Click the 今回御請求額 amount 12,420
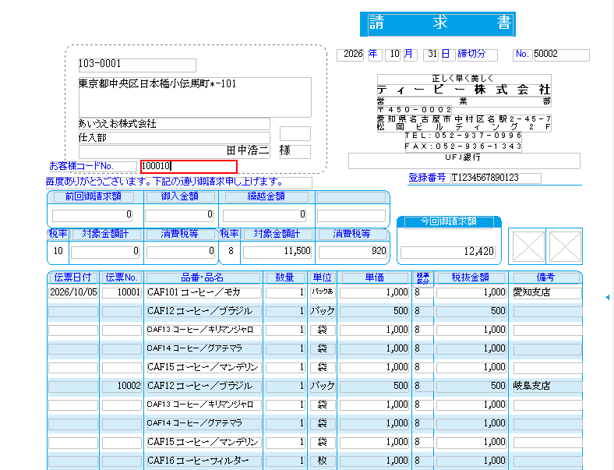Viewport: 614px width, 470px height. (447, 252)
